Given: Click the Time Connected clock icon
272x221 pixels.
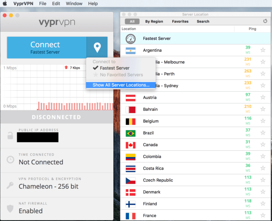Looking at the screenshot, I should point(10,159).
